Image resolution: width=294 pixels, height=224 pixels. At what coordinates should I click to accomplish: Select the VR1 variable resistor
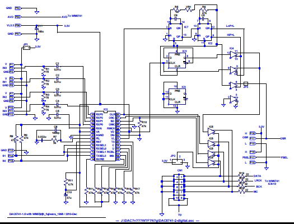(188, 10)
